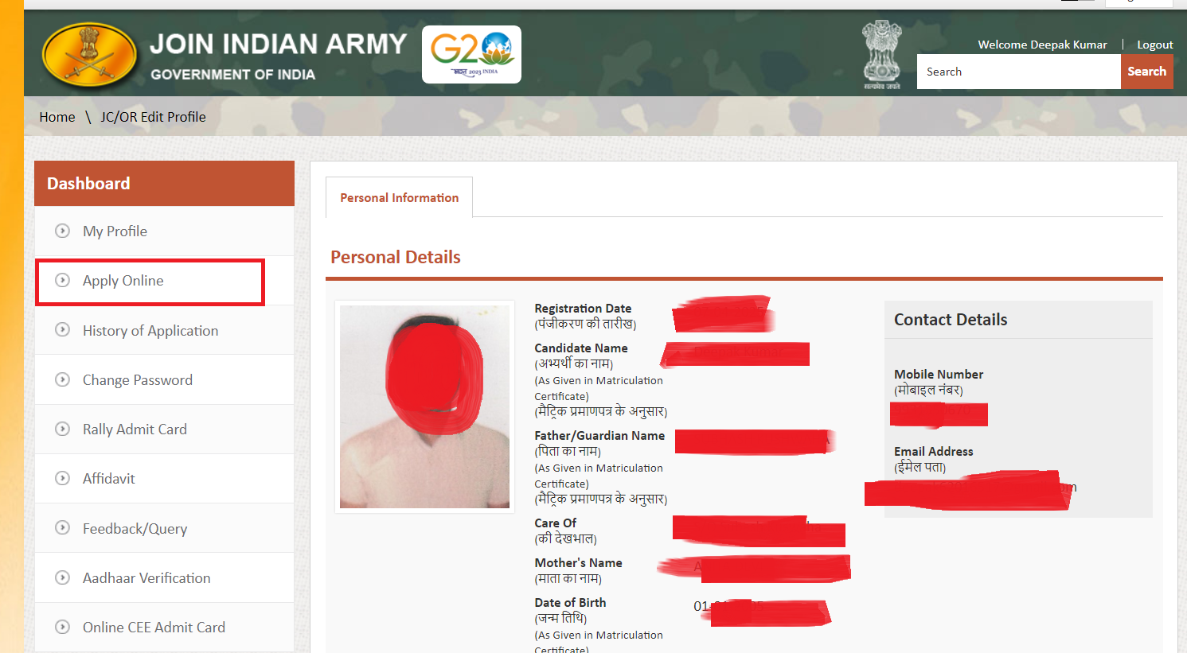Click the Ashoka national emblem icon
Screen dimensions: 1187x653
point(881,54)
